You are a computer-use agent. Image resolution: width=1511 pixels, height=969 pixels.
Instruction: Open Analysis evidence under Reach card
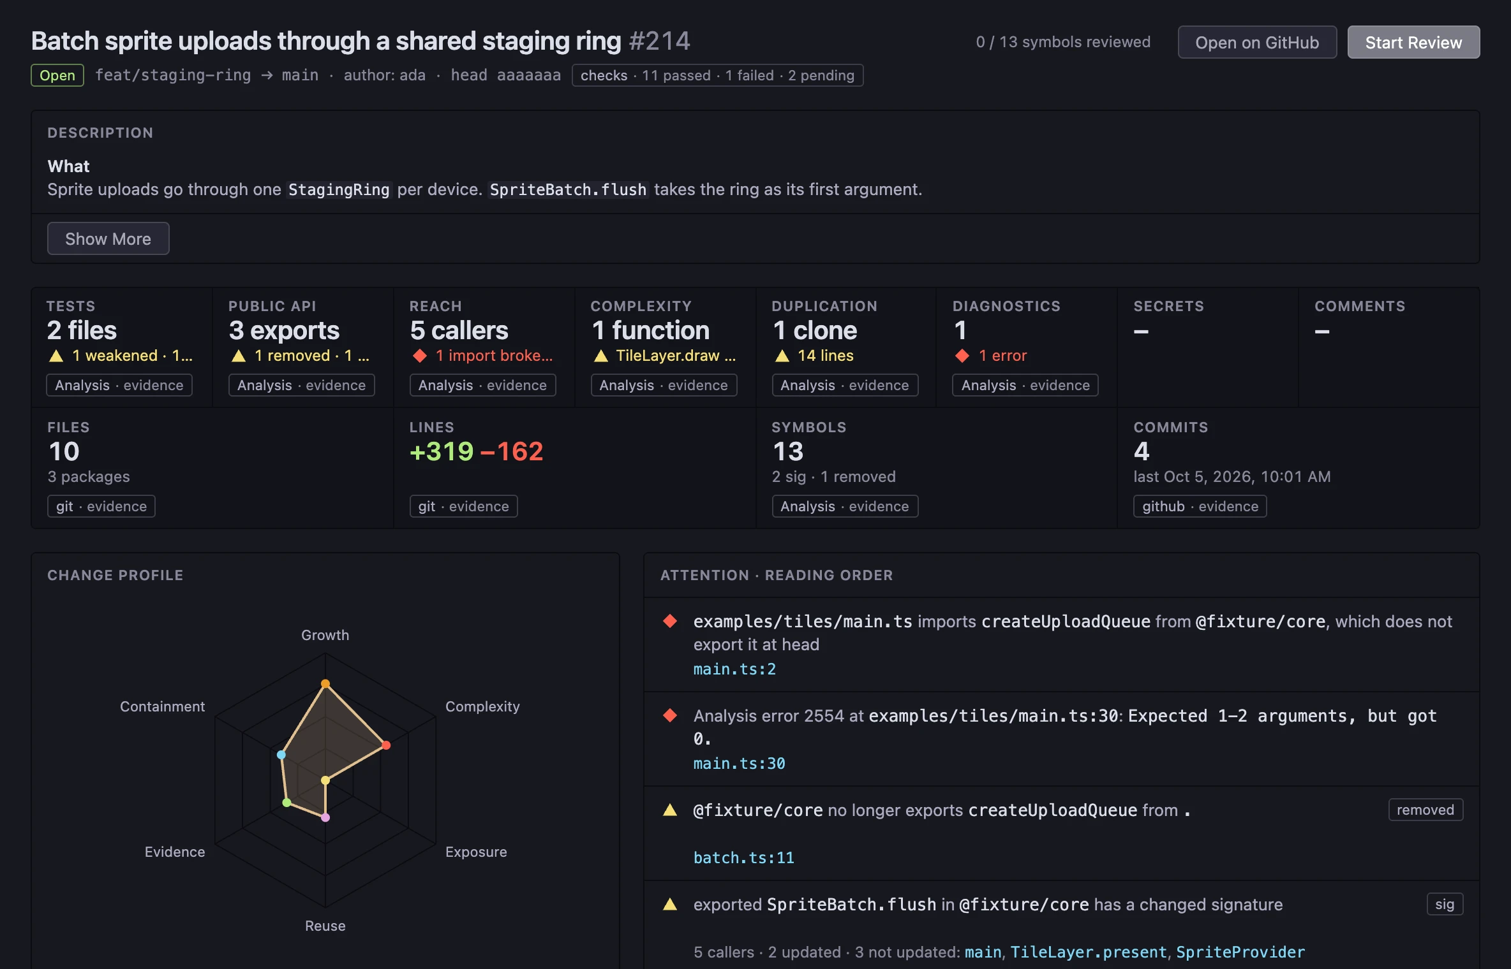pos(482,385)
